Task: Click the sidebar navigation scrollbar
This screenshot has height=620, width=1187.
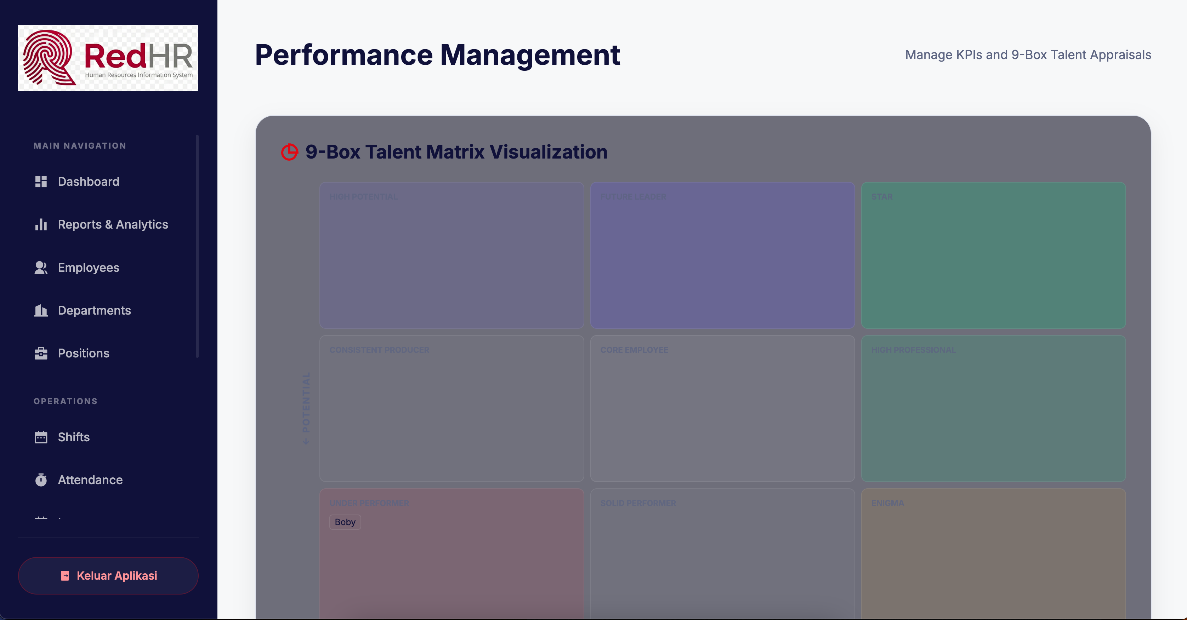Action: pos(197,246)
